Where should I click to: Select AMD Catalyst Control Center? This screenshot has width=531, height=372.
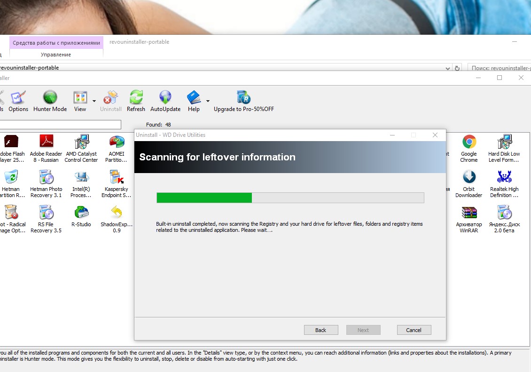[81, 149]
